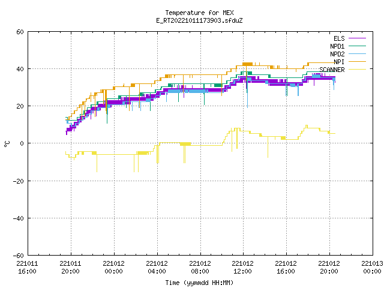Click the x-axis label 221011 20:00
The height and width of the screenshot is (288, 384).
(x=71, y=268)
